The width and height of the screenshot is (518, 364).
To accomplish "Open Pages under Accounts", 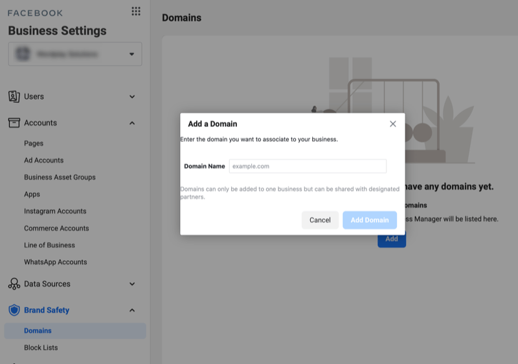I will 34,143.
